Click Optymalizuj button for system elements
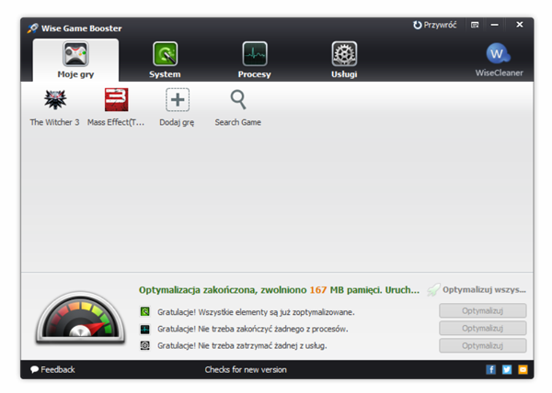The width and height of the screenshot is (552, 393). tap(483, 310)
